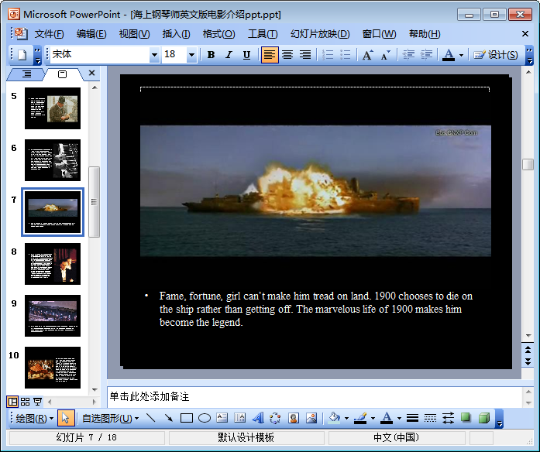This screenshot has height=452, width=540.
Task: Insert WordArt from the drawing toolbar
Action: [258, 419]
